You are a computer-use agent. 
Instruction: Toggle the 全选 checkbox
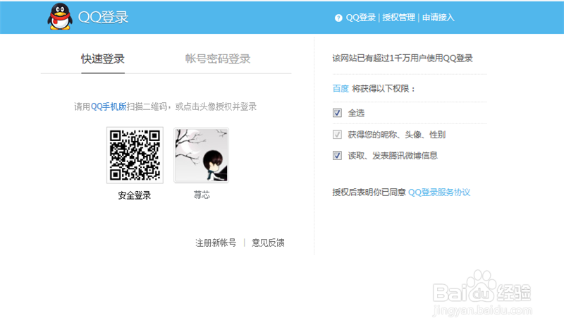pyautogui.click(x=337, y=113)
